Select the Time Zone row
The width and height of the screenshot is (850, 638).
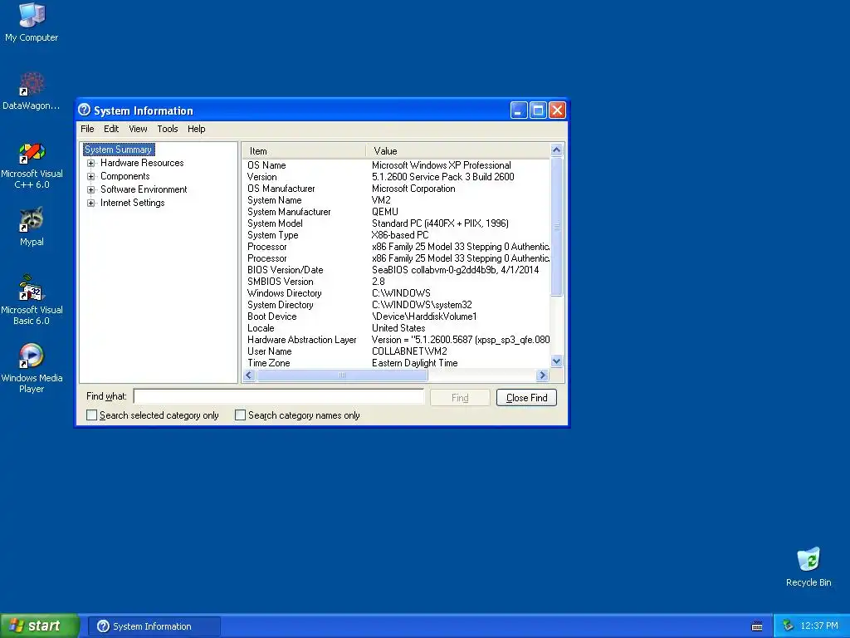pyautogui.click(x=398, y=363)
